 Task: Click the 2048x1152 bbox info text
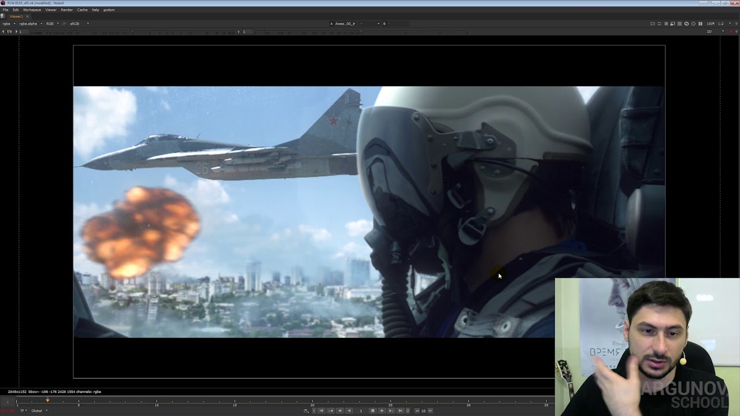tap(54, 392)
